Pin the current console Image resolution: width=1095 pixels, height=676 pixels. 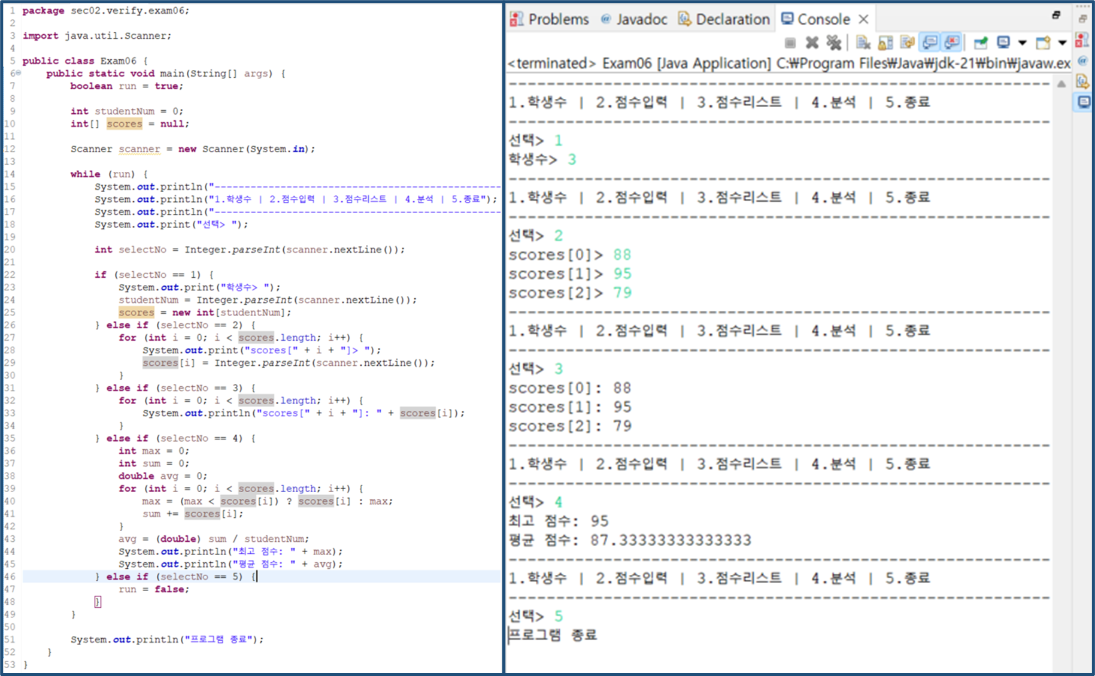[x=981, y=43]
